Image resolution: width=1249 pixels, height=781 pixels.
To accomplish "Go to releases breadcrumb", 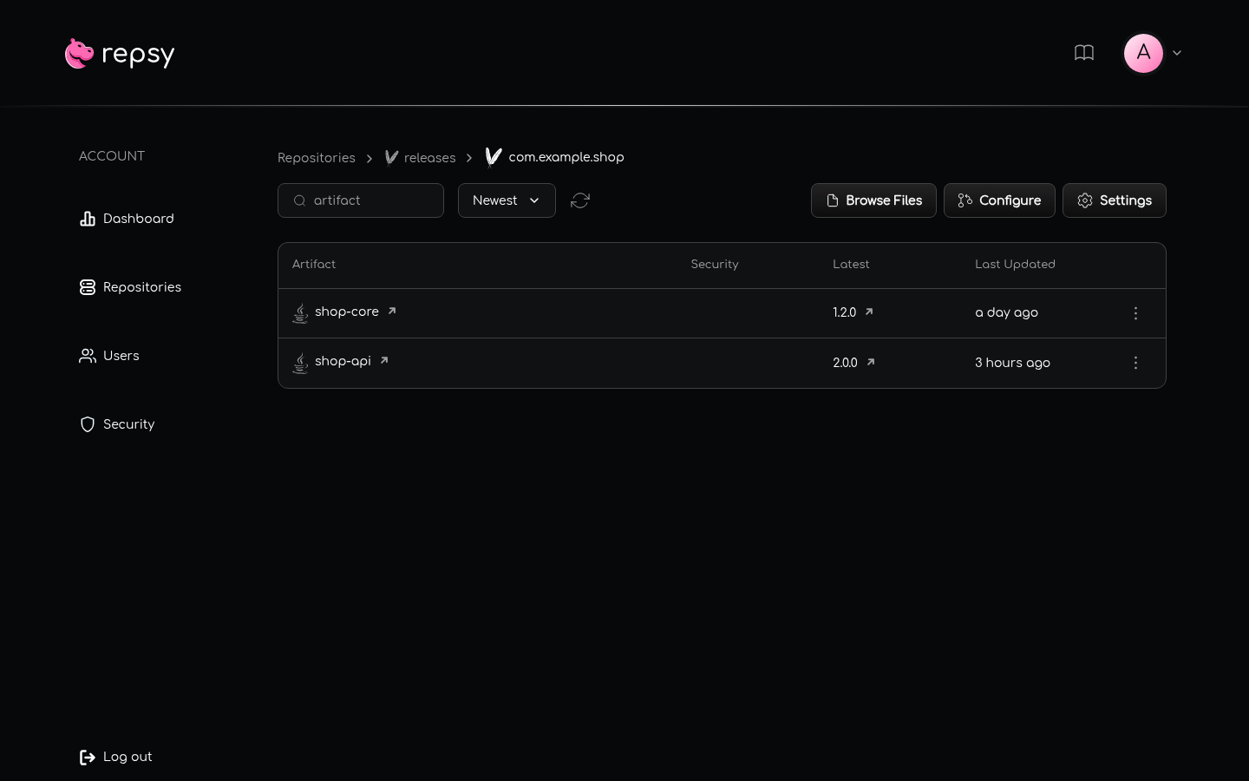I will [429, 158].
